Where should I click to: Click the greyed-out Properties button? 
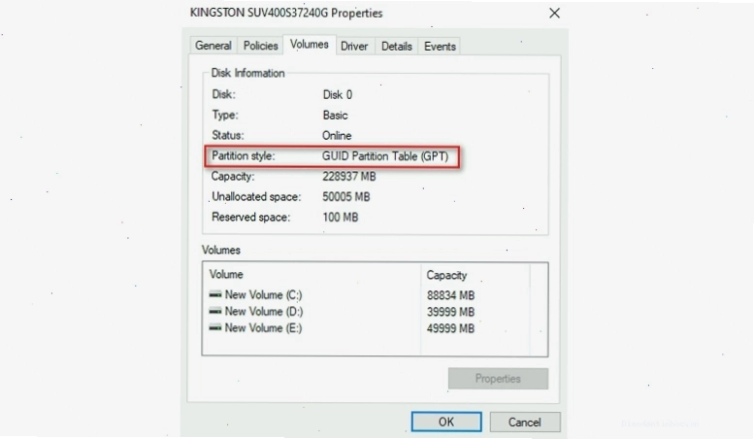click(498, 379)
